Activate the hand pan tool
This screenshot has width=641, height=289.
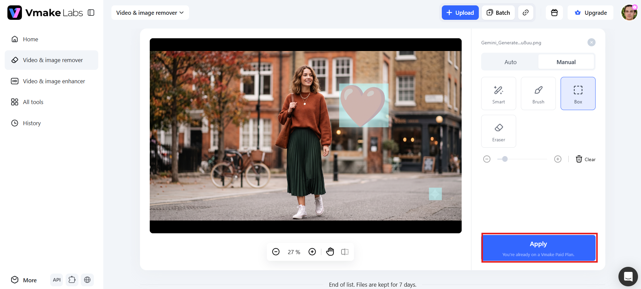[x=330, y=252]
